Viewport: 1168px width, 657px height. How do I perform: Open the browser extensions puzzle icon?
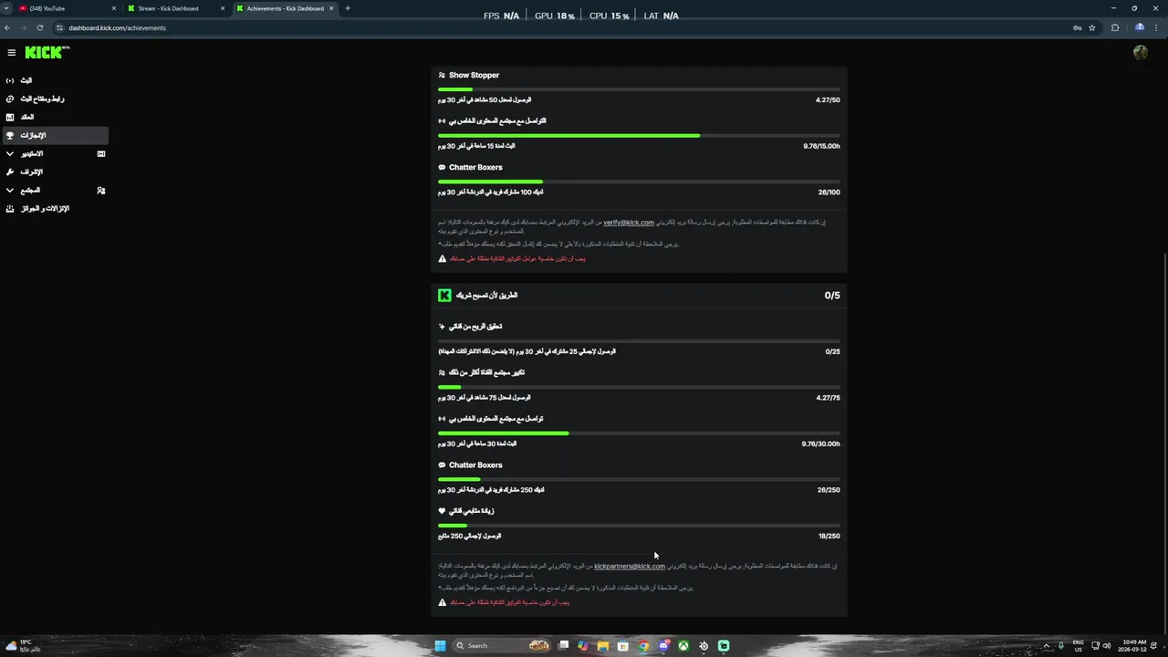[1115, 27]
